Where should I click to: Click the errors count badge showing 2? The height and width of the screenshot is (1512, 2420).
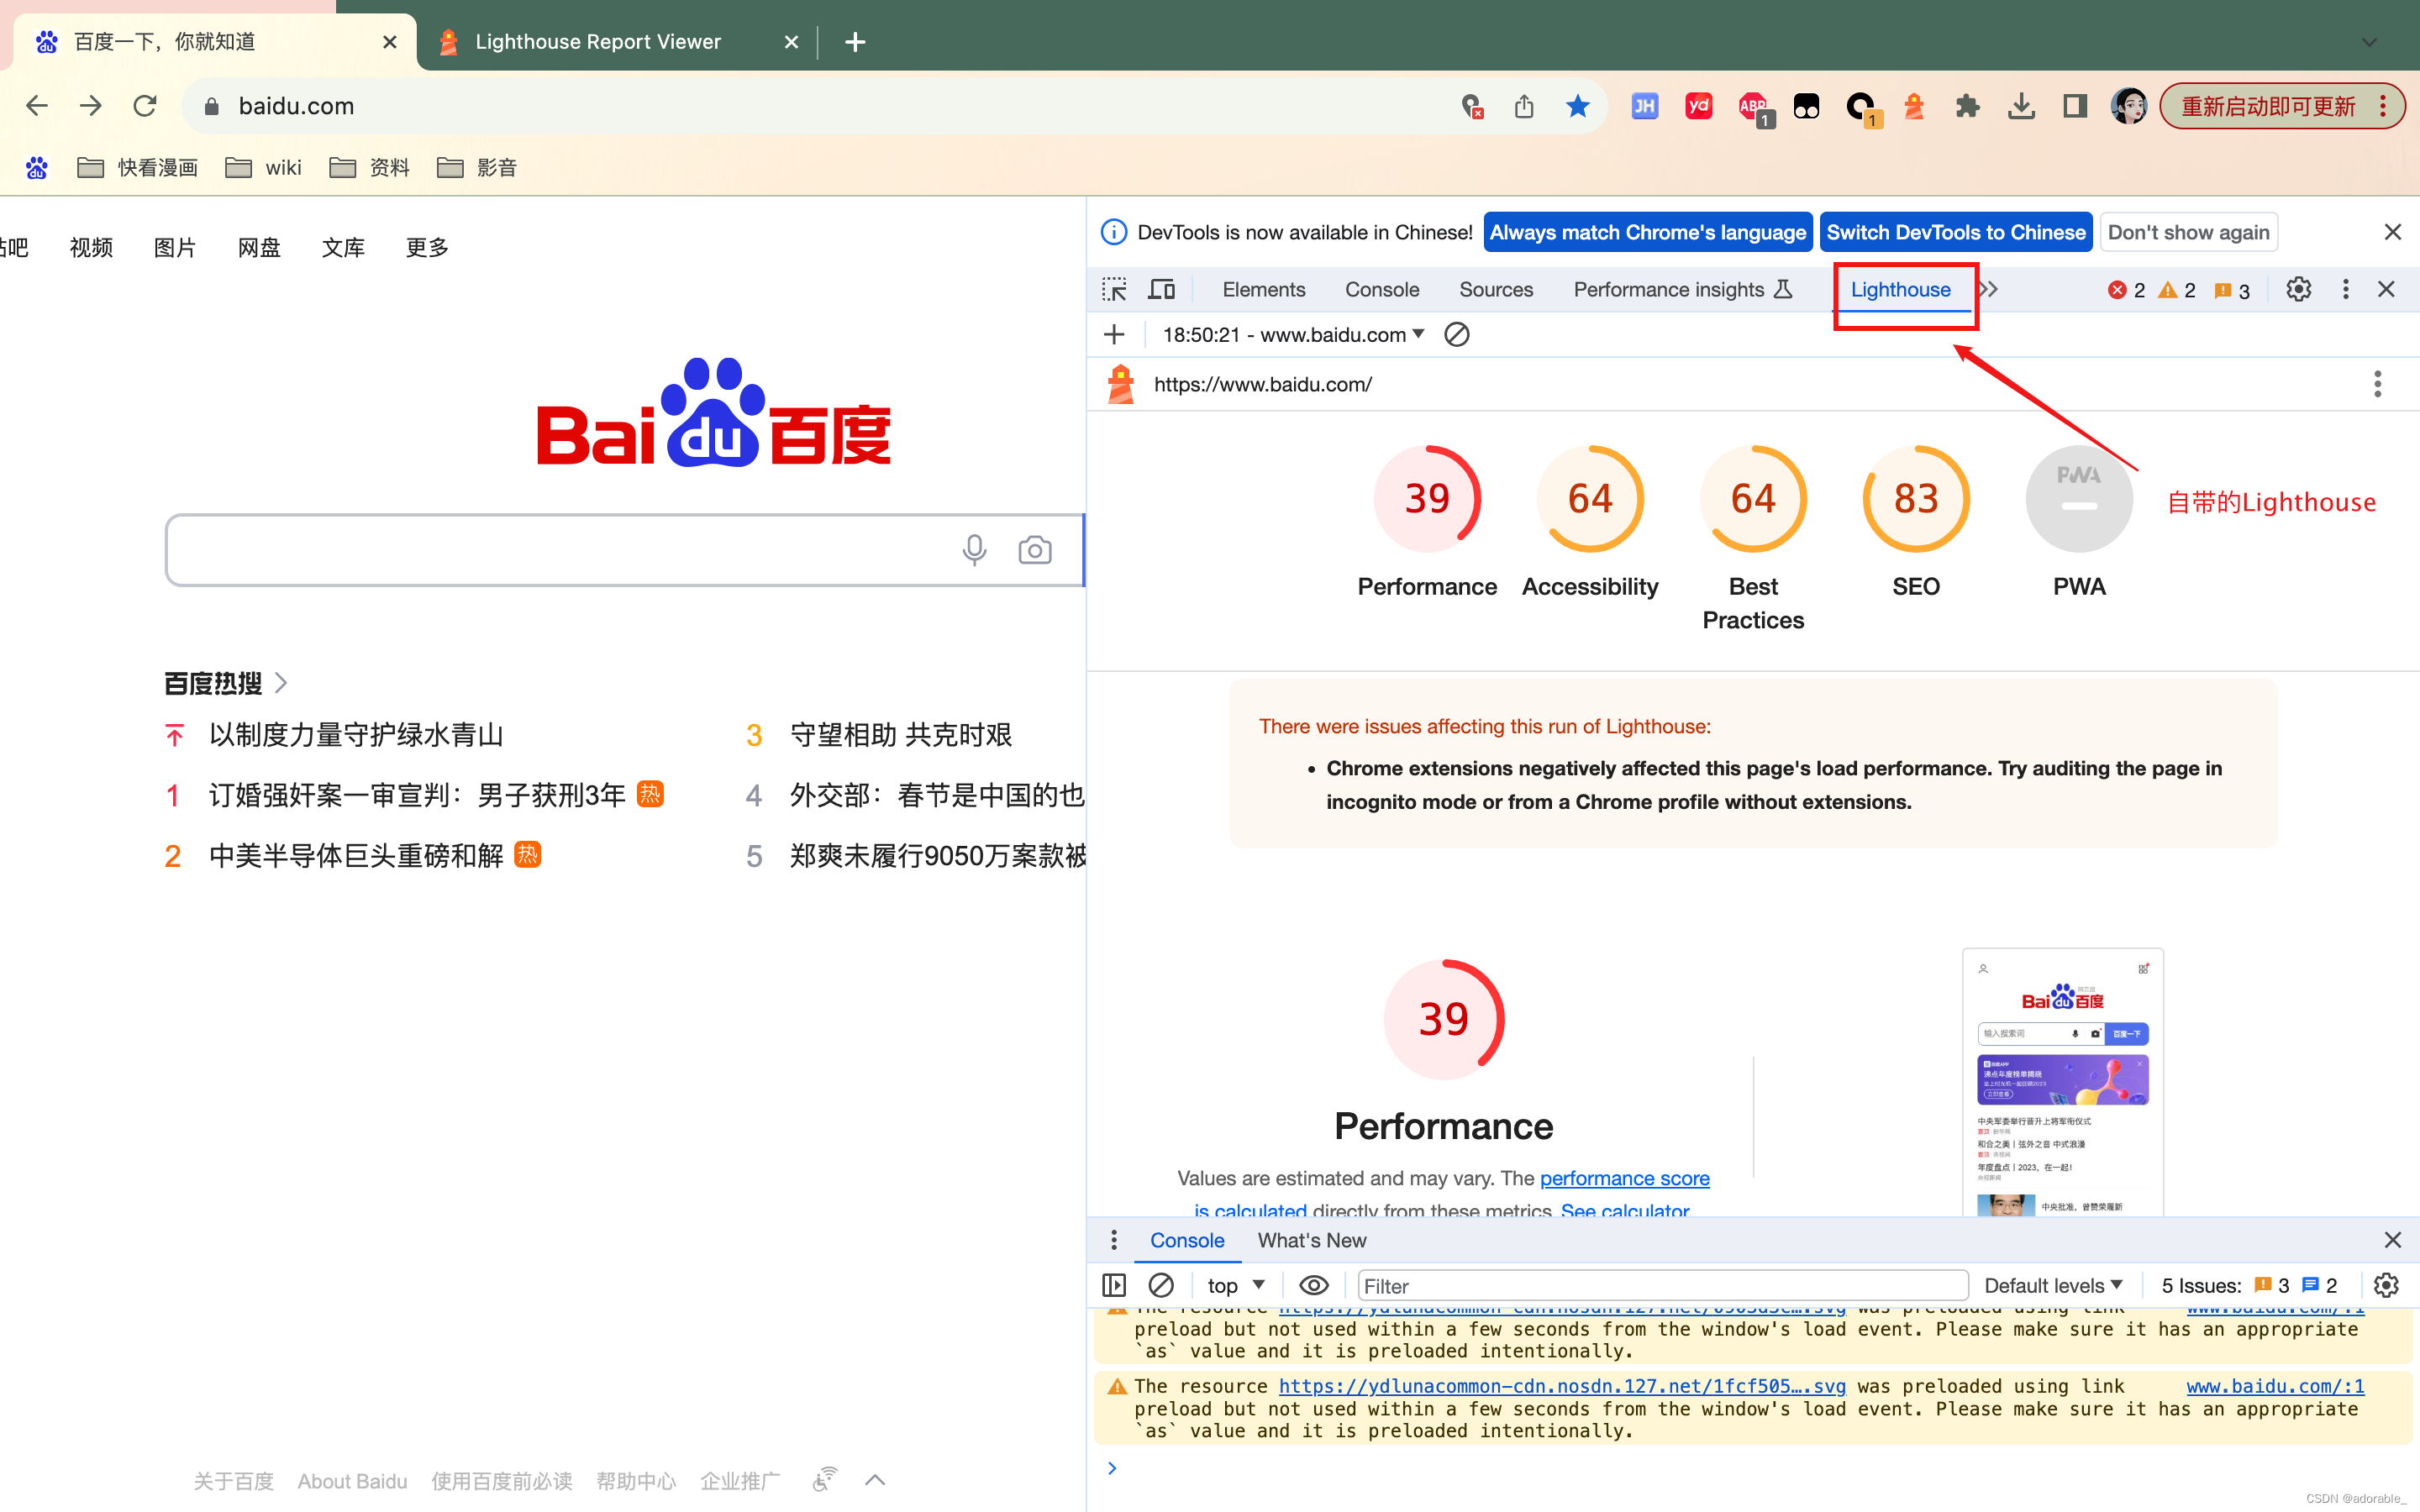pos(2127,290)
